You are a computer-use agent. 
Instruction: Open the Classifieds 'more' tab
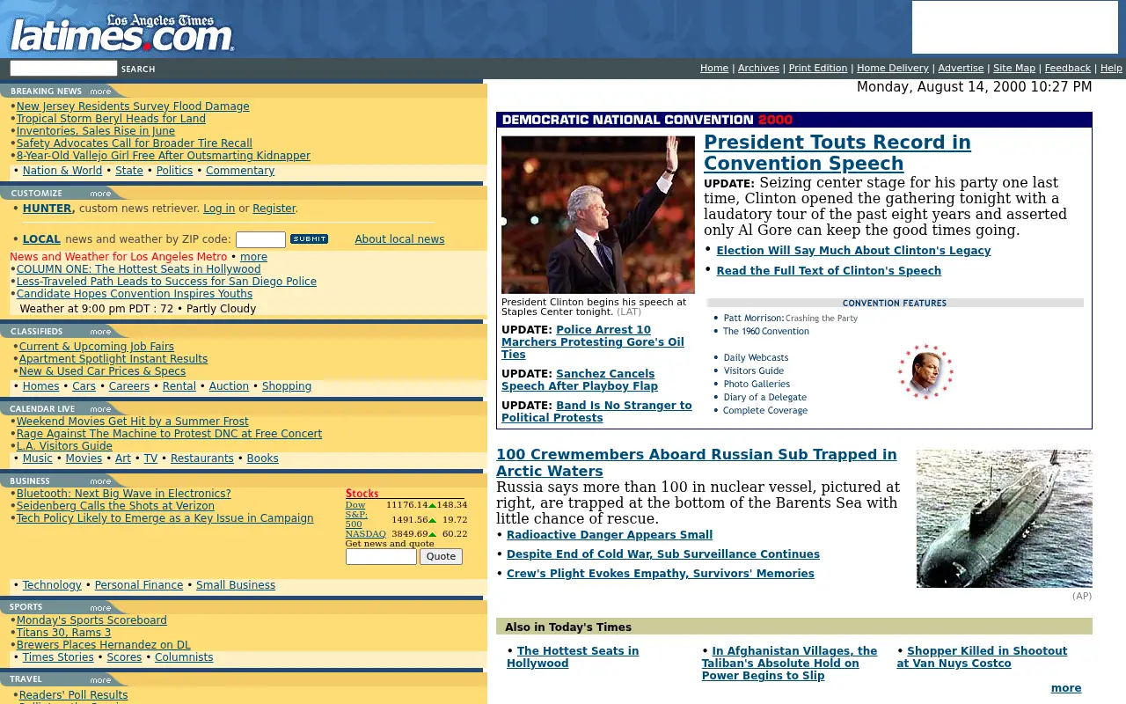(100, 332)
